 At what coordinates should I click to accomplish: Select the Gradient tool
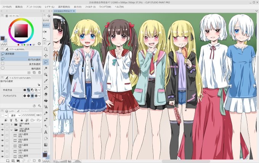[x=46, y=145]
